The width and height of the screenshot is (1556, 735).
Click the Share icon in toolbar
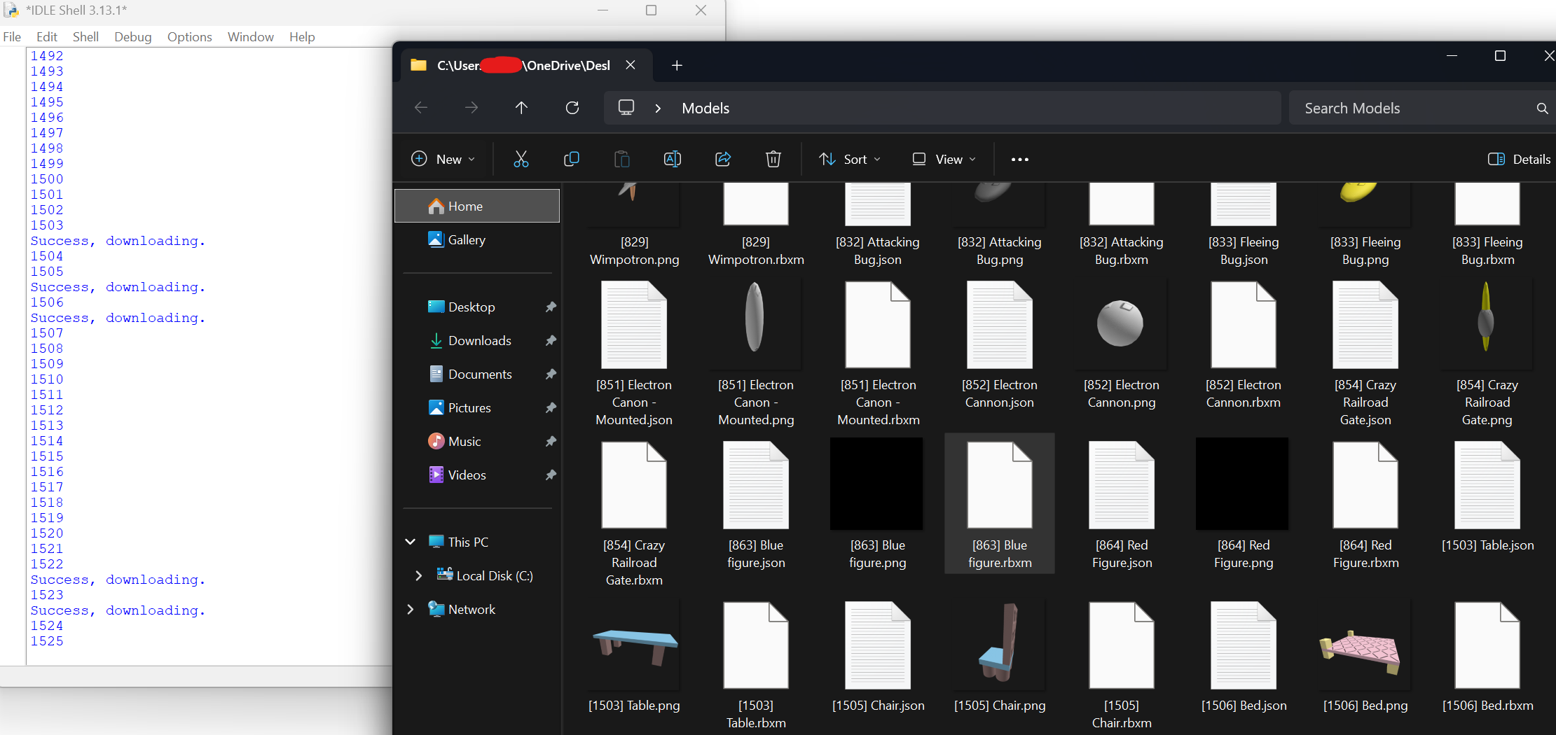click(723, 160)
